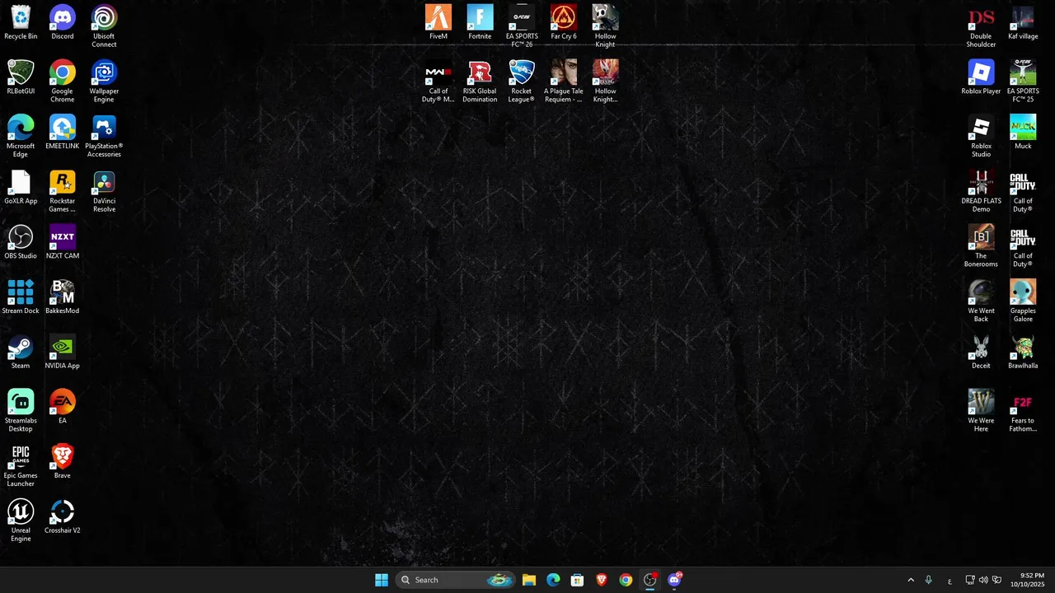The height and width of the screenshot is (593, 1055).
Task: Open EA SPORTS FC 26 shortcut
Action: point(522,26)
